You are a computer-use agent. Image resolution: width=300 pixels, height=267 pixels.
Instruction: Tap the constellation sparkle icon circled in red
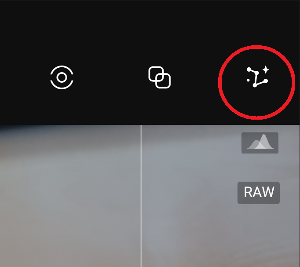(x=258, y=77)
